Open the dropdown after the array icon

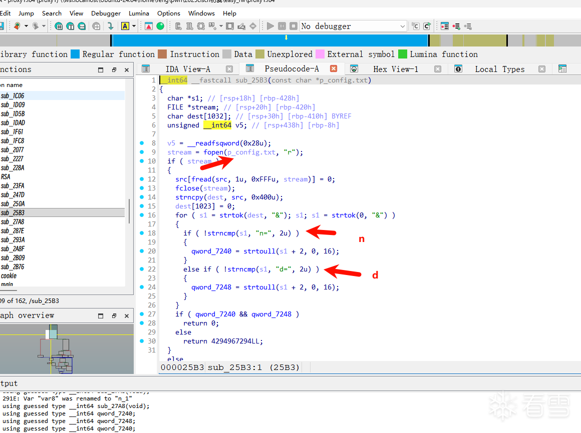coord(221,26)
